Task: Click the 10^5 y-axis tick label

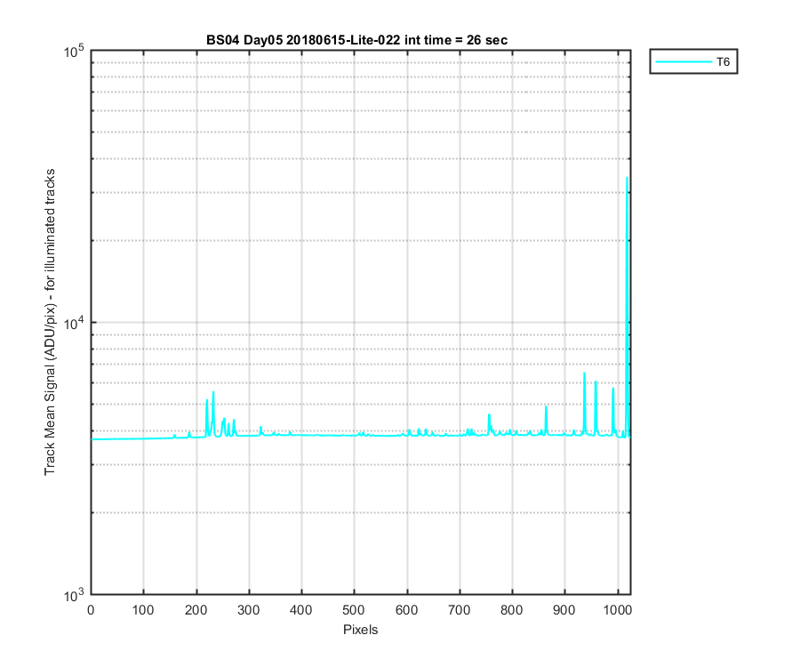Action: [74, 52]
